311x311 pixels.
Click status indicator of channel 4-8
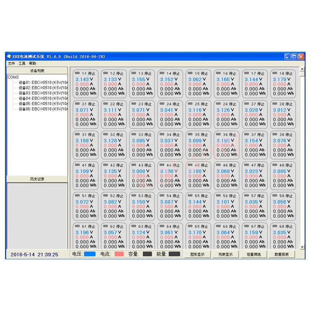tap(275, 165)
